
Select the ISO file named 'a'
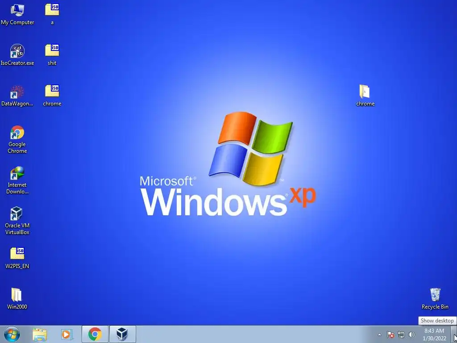coord(52,15)
